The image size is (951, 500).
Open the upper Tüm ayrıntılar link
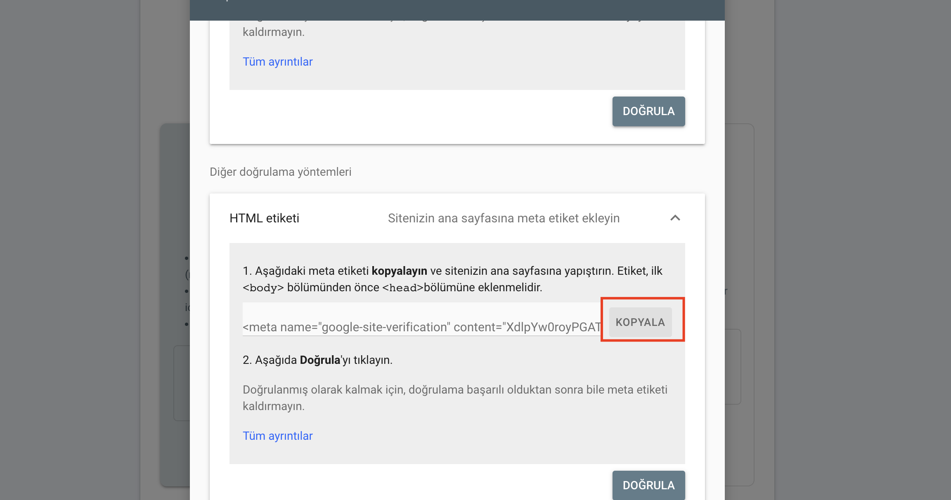[x=278, y=61]
